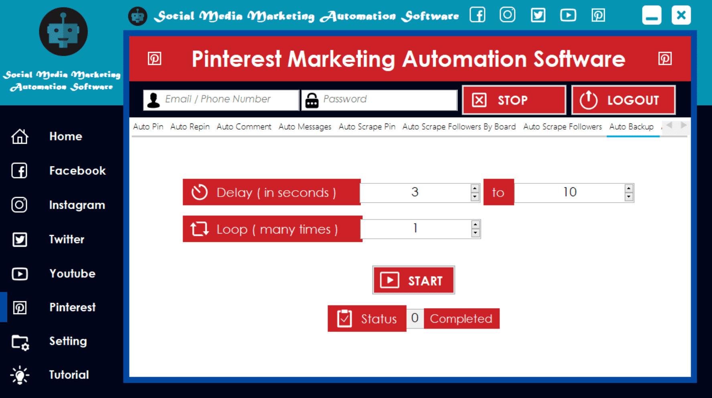Decrease the loop count
The width and height of the screenshot is (712, 398).
pos(475,234)
